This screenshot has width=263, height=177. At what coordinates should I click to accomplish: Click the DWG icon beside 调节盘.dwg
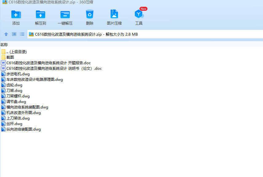[3, 101]
